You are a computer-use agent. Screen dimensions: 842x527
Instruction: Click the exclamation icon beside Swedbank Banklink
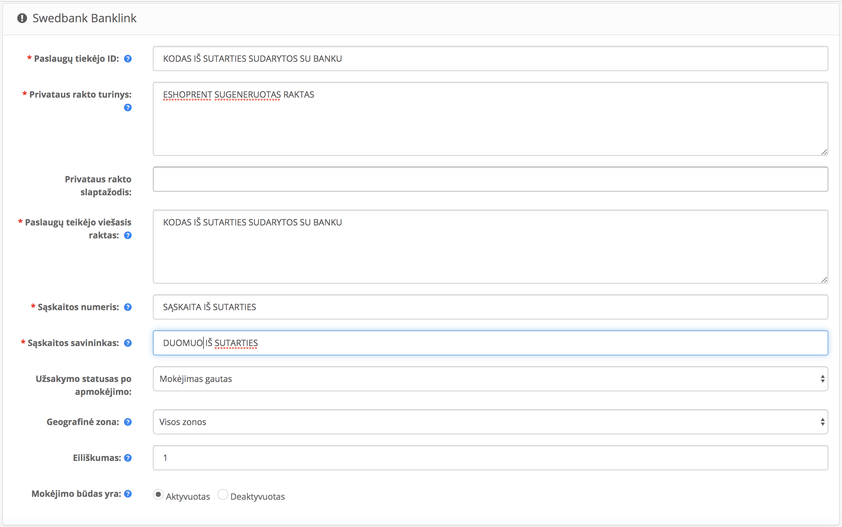[22, 18]
